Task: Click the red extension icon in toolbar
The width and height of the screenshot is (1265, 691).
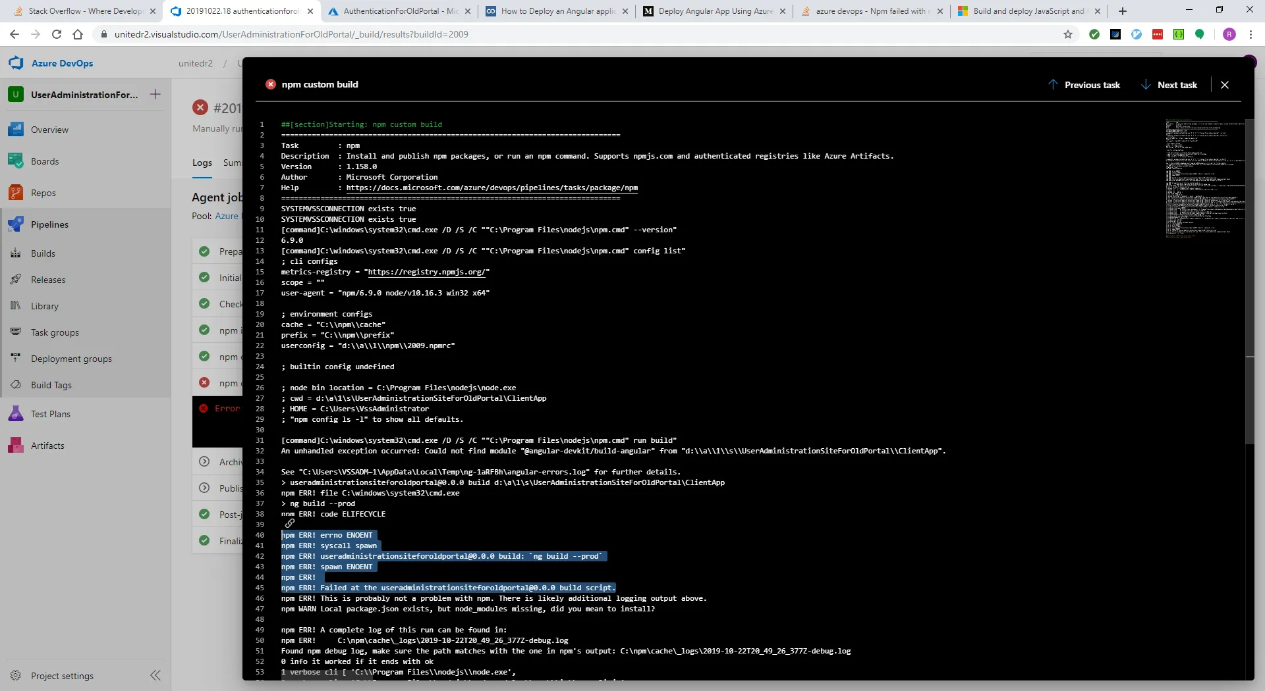Action: pos(1158,34)
